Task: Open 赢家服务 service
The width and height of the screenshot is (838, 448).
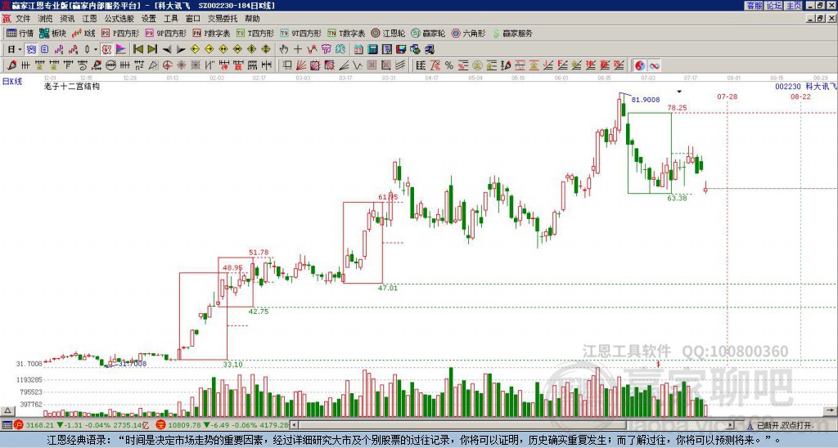Action: coord(512,33)
